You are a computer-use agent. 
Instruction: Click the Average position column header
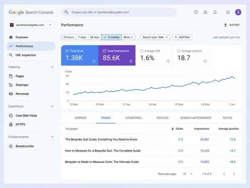[229, 129]
